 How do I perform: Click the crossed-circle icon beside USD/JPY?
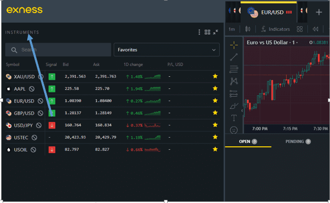click(x=39, y=126)
